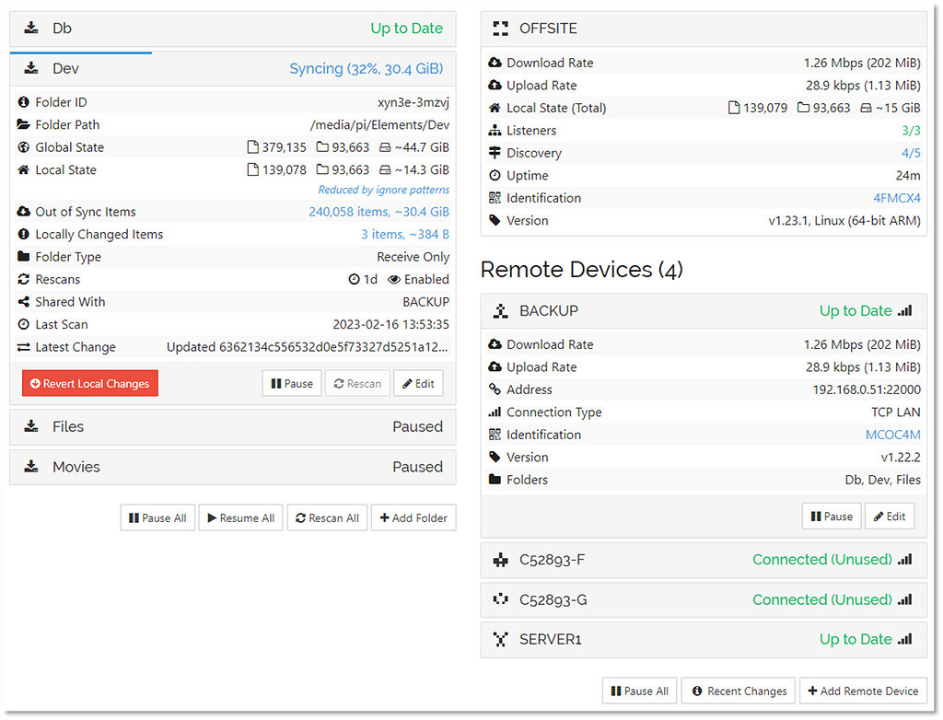Screen dimensions: 943x720
Task: Click the SERVER1 device icon
Action: [500, 639]
